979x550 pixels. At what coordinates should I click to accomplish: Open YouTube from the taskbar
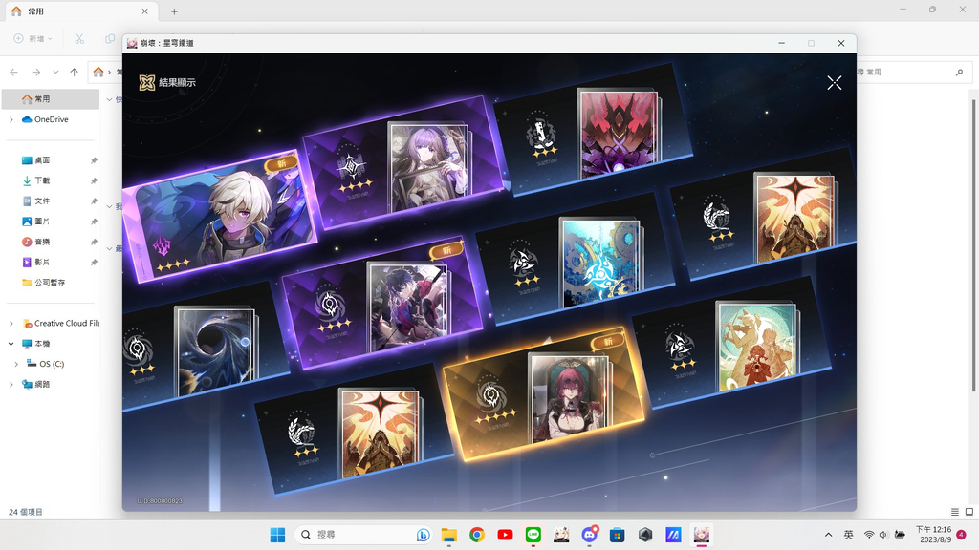pos(505,535)
